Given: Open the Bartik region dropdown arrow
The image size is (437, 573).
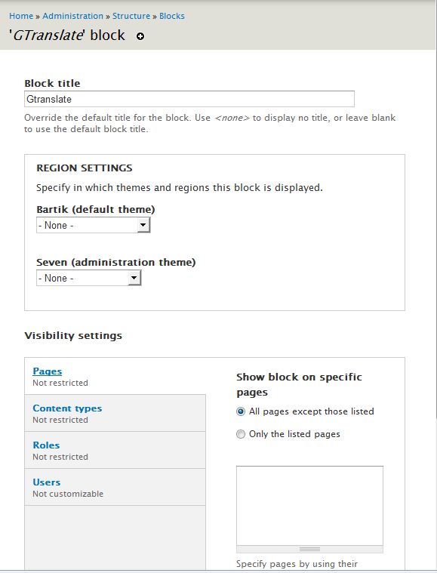Looking at the screenshot, I should pos(143,225).
